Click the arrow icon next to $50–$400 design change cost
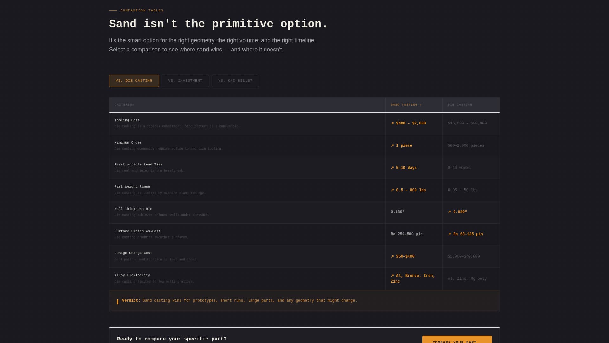Viewport: 609px width, 343px height. coord(392,256)
